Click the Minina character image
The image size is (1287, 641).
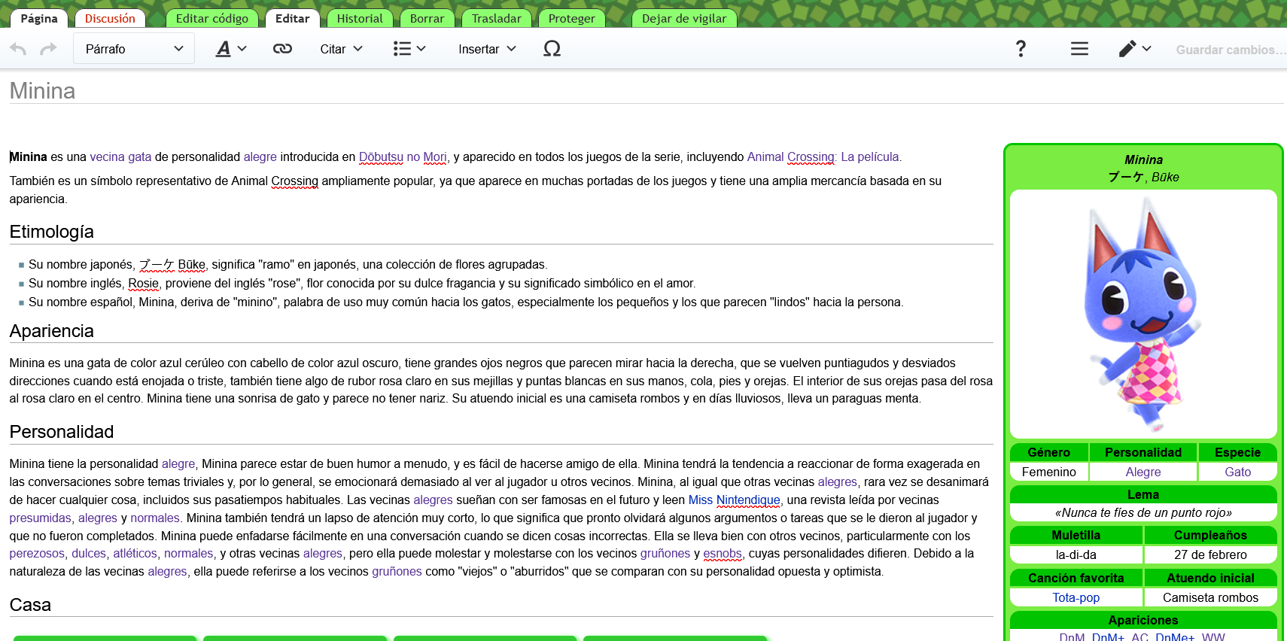tap(1142, 314)
